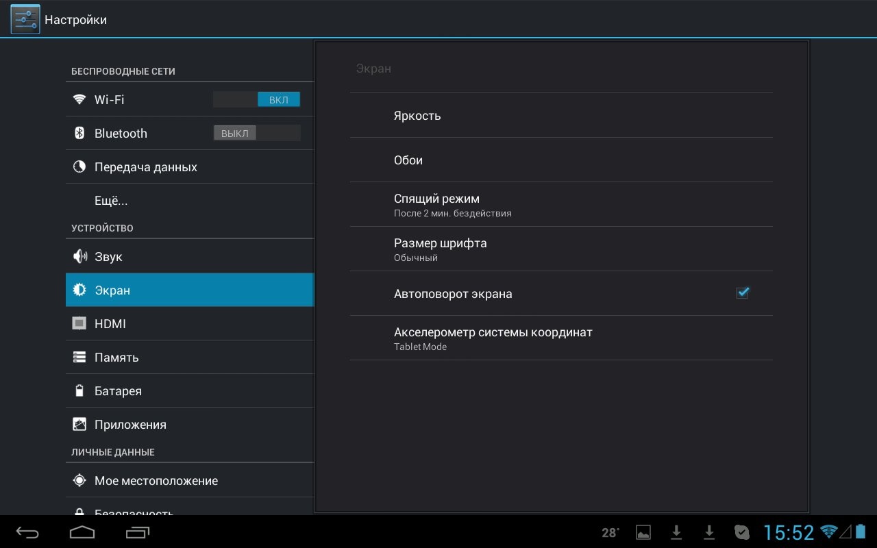Uncheck Автоповорот экрана checkbox
The width and height of the screenshot is (877, 548).
point(742,293)
